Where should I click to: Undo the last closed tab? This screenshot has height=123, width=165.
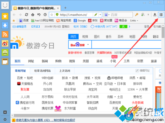39,14
